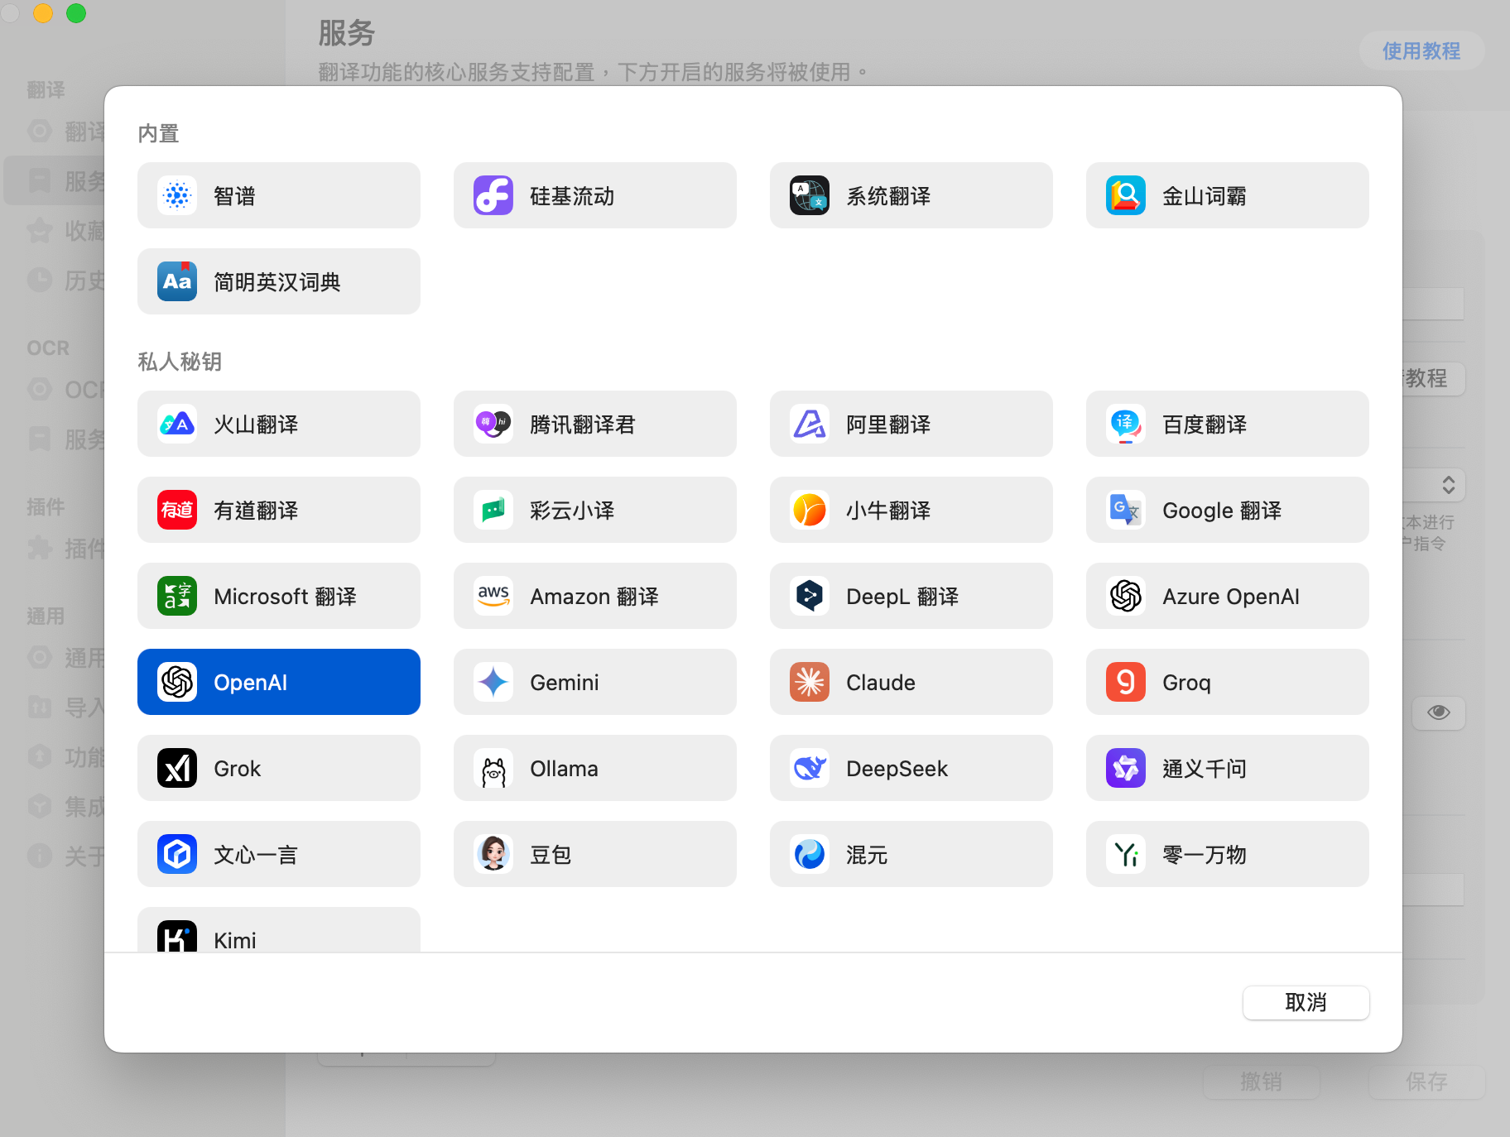Click the Groq red icon
This screenshot has height=1137, width=1510.
(1125, 683)
